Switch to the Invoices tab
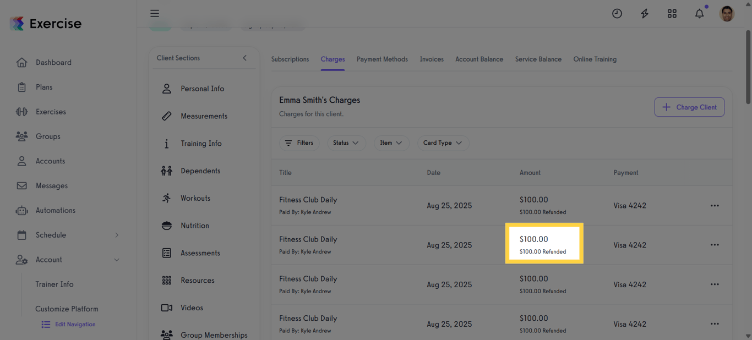 (431, 59)
